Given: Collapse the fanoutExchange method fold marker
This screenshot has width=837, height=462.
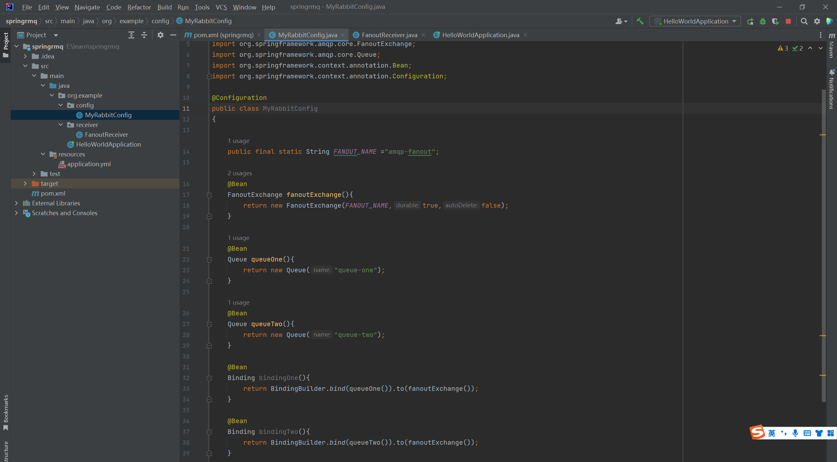Looking at the screenshot, I should [x=209, y=195].
